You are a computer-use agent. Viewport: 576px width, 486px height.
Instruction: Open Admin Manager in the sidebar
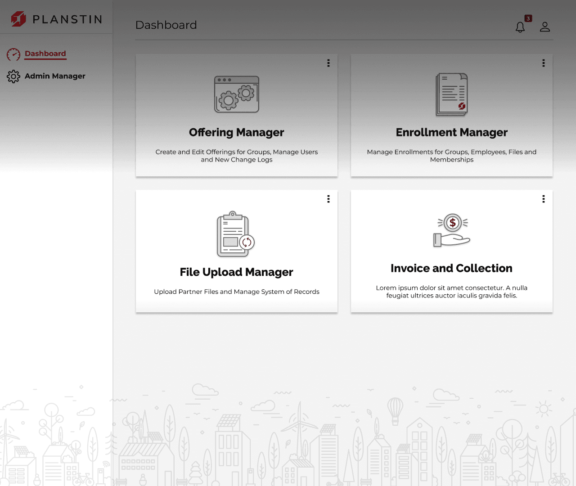[55, 76]
